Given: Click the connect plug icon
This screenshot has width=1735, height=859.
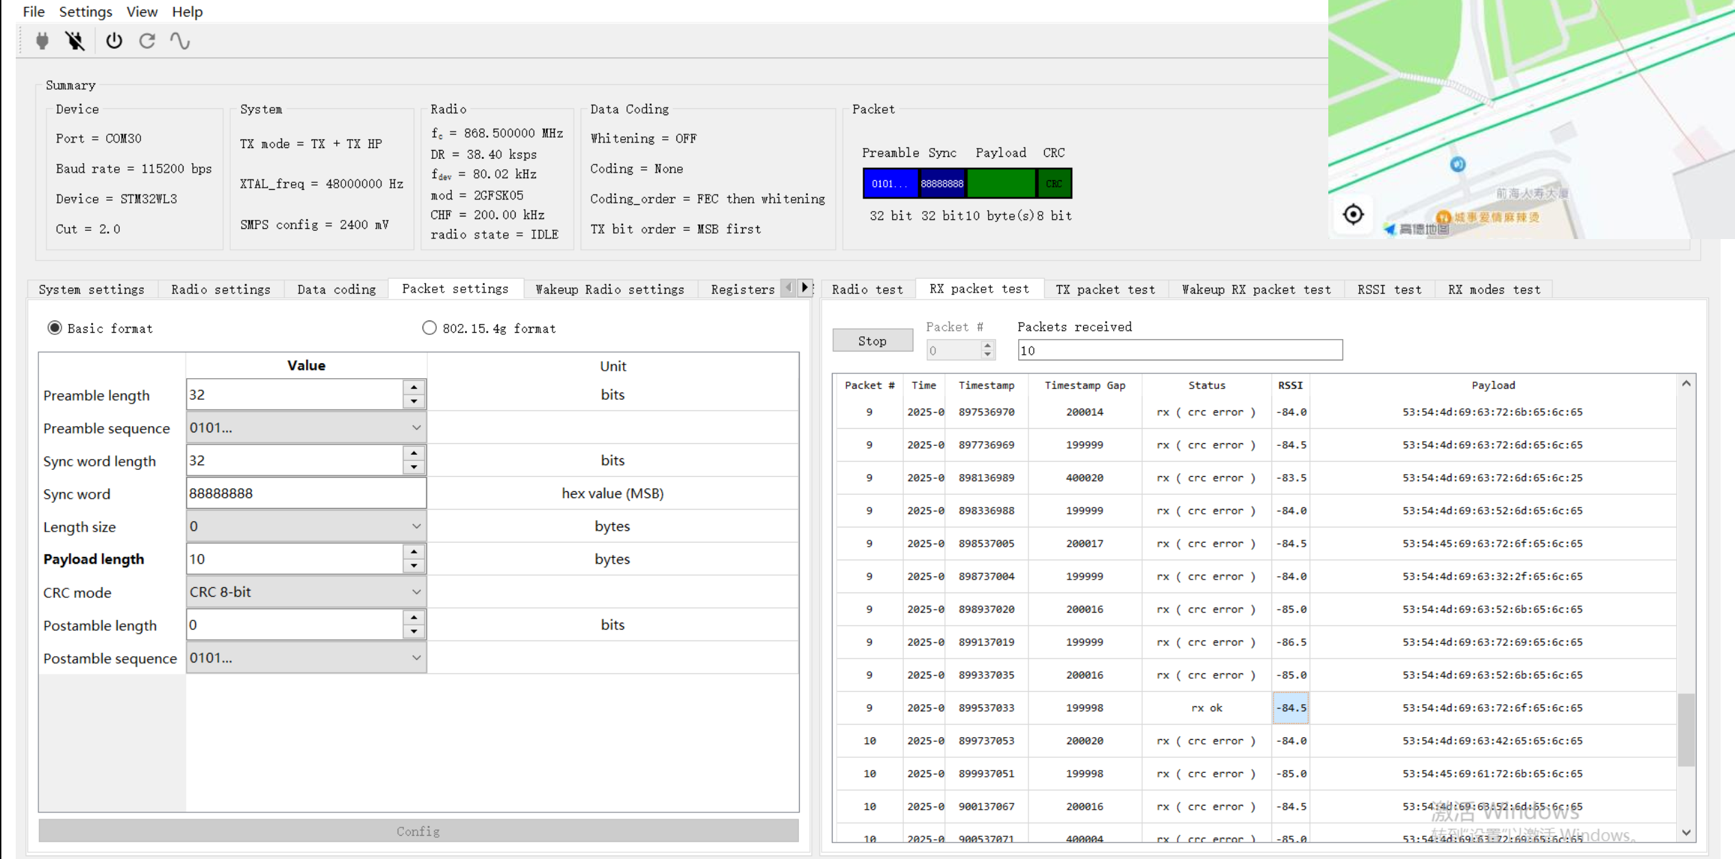Looking at the screenshot, I should pos(42,41).
